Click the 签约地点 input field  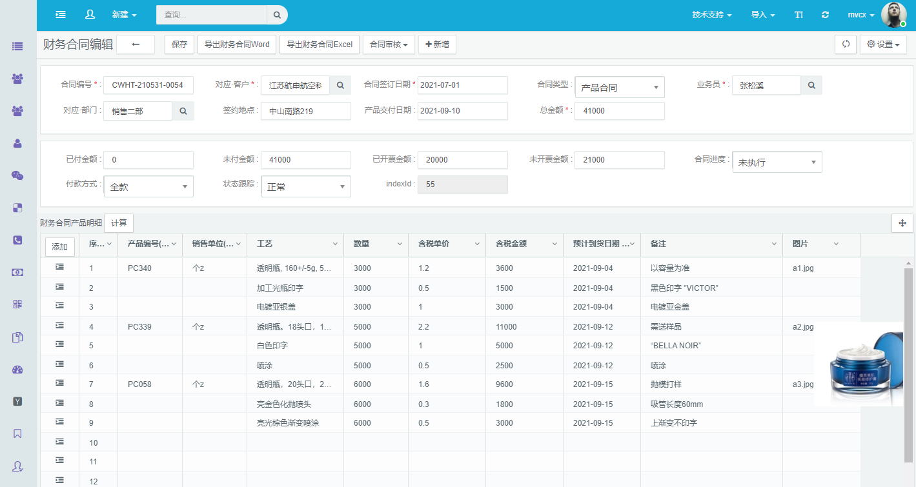tap(306, 111)
